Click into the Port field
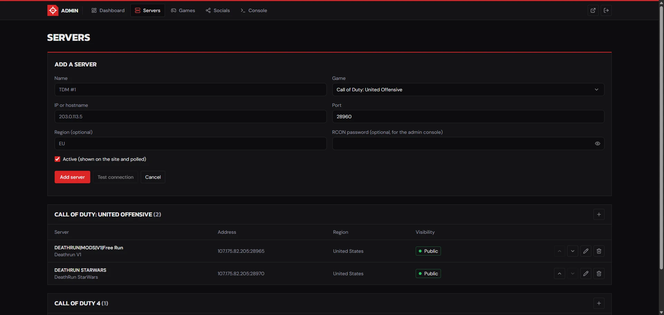Screen dimensions: 664x315 click(468, 117)
